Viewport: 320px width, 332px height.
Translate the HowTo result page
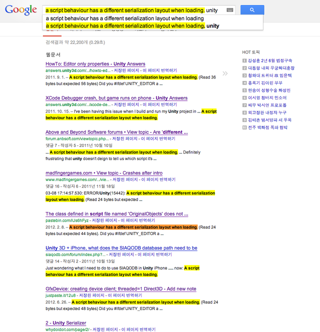tap(159, 70)
